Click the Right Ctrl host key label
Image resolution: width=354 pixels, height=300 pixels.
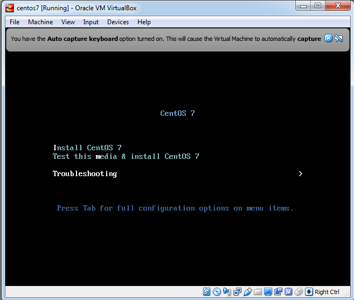click(327, 292)
